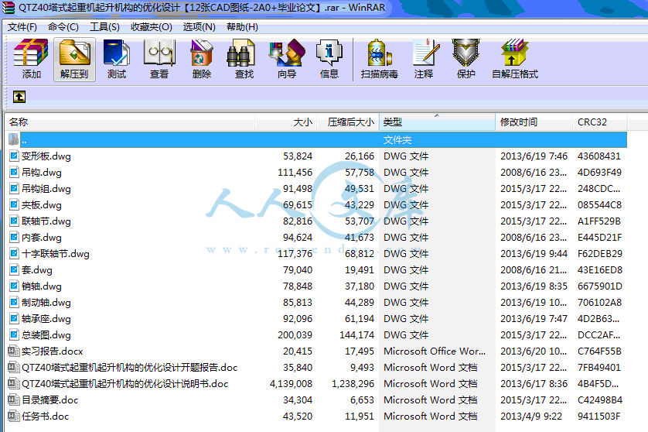Sort by Type (类型) column header
The width and height of the screenshot is (648, 432).
[x=437, y=122]
